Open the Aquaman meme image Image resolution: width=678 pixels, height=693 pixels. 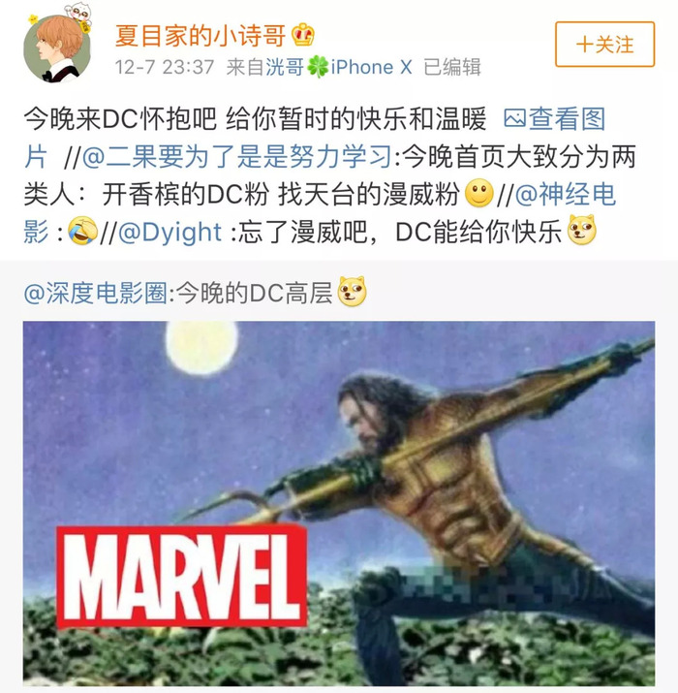point(339,503)
